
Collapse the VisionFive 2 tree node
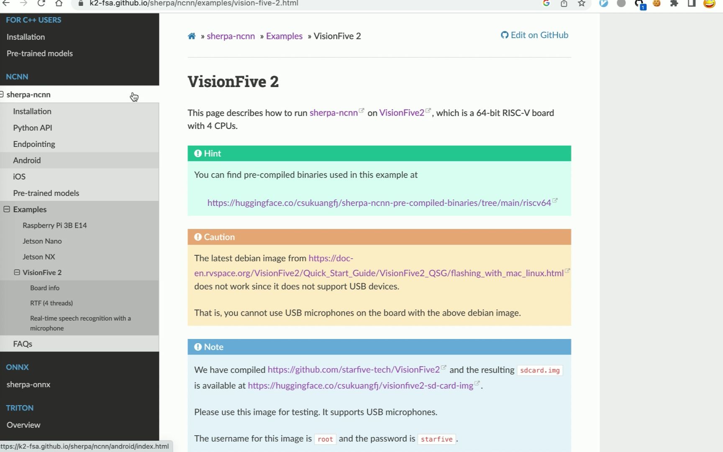tap(17, 272)
